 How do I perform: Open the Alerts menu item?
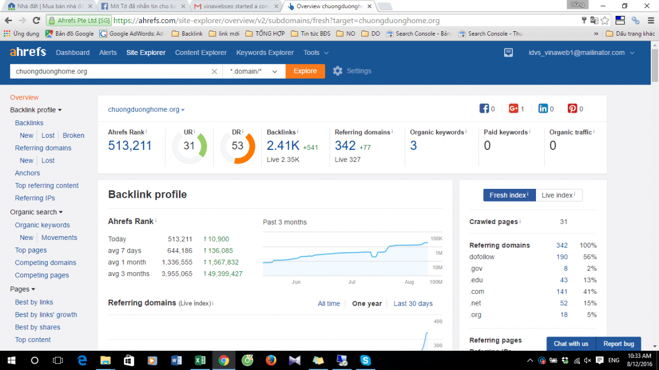click(x=108, y=53)
